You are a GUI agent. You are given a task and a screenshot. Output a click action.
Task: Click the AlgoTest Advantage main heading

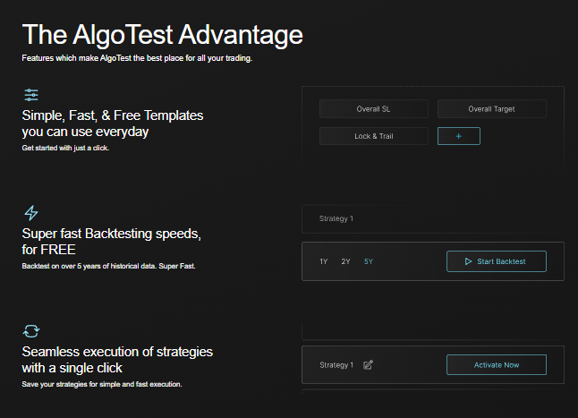pyautogui.click(x=162, y=36)
